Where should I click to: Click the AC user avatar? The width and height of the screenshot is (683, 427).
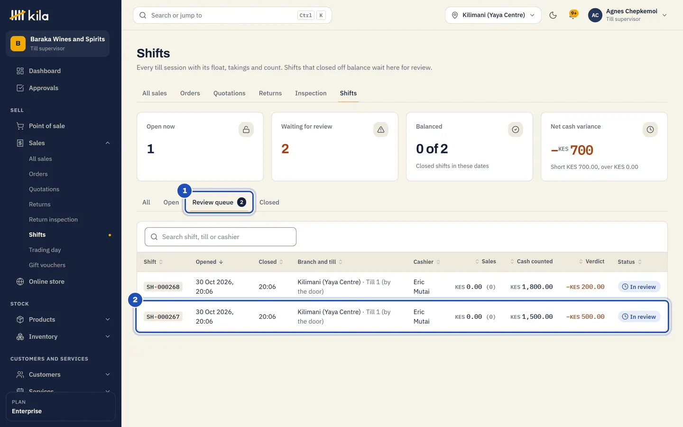click(x=595, y=15)
